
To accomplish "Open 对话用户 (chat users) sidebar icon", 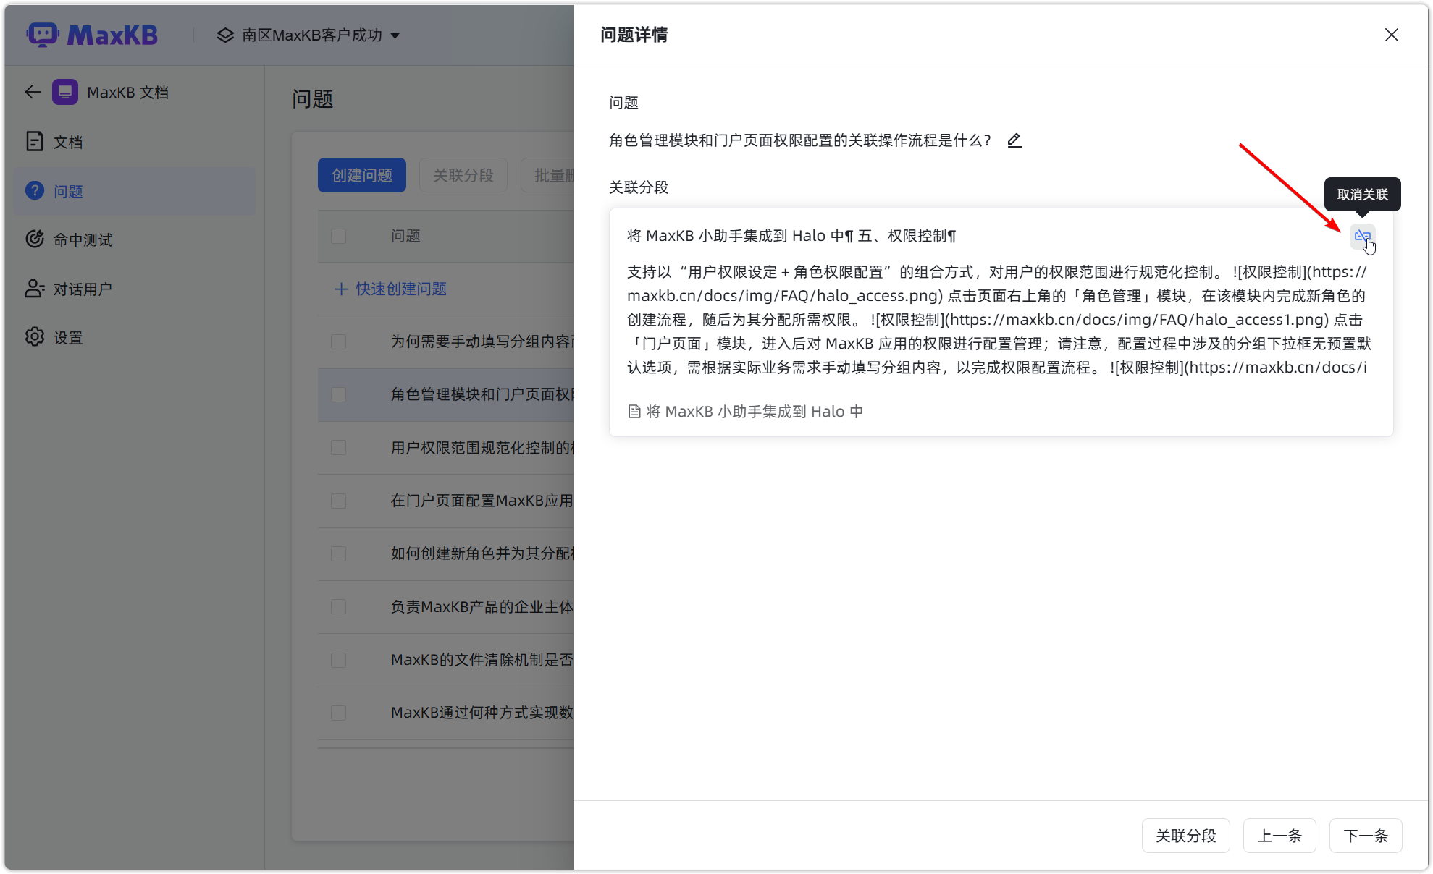I will pyautogui.click(x=82, y=289).
